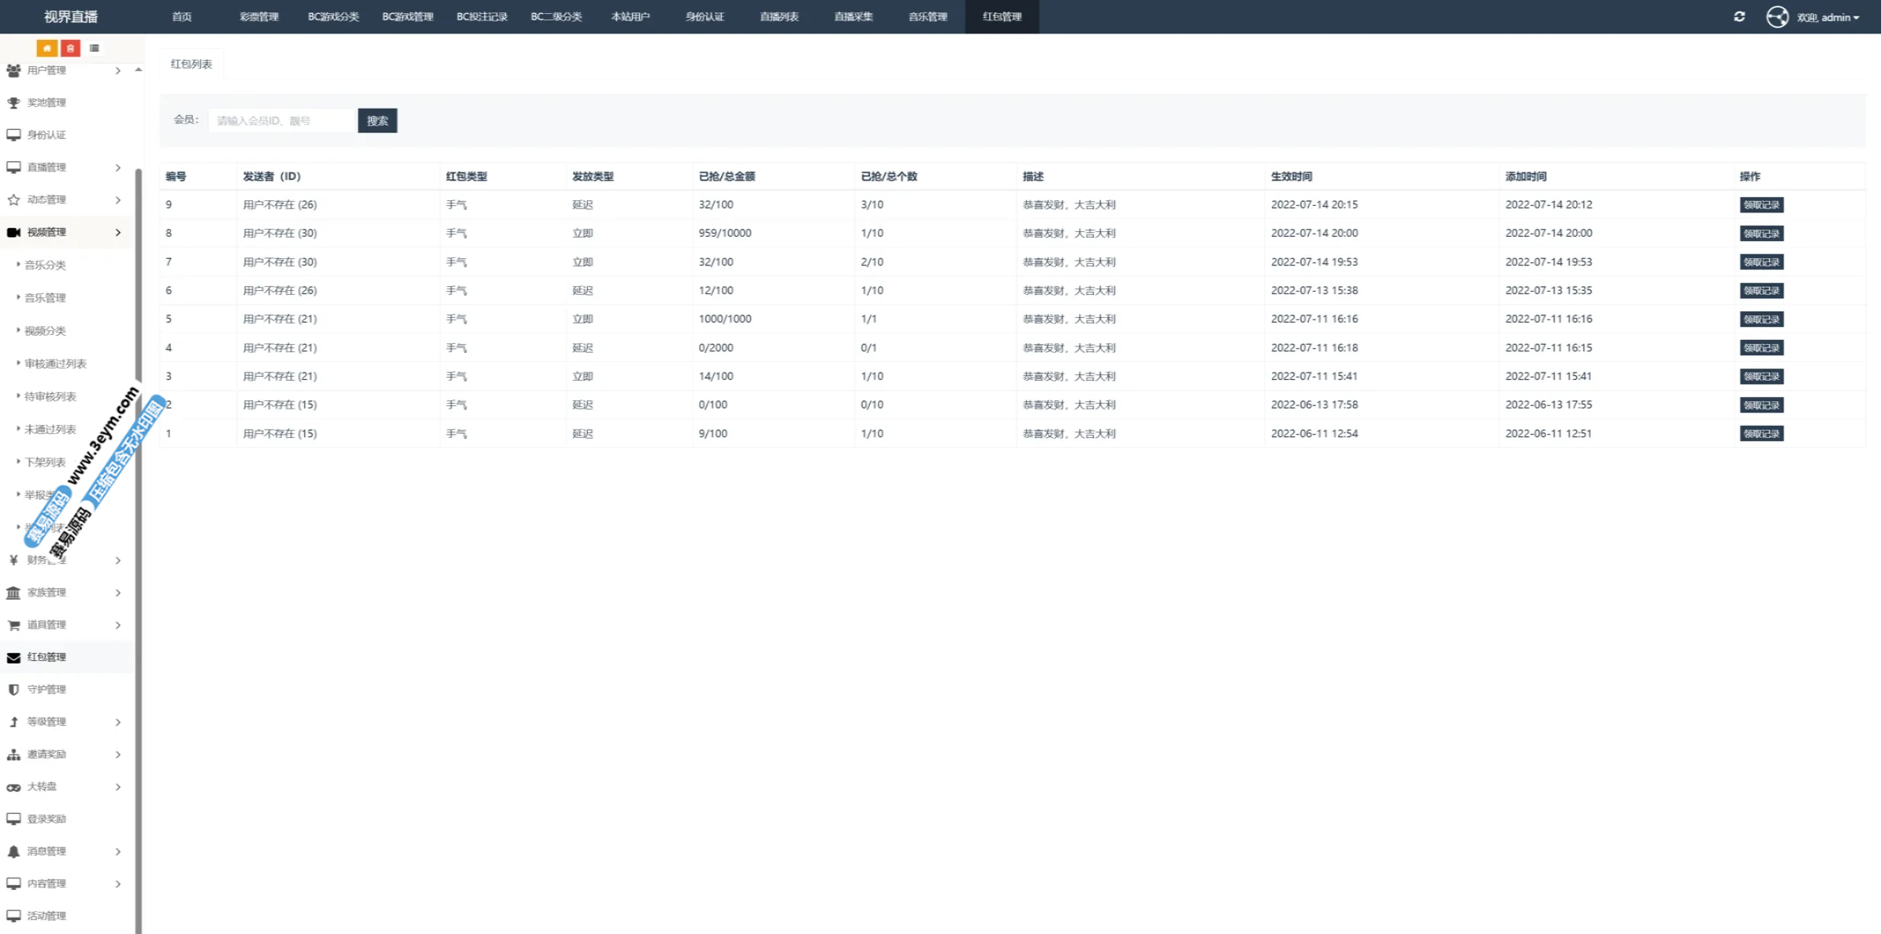Collapse the 视频管理 sidebar section
Screen dimensions: 1881x934
click(x=118, y=233)
